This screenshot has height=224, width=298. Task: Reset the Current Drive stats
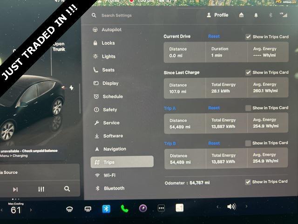[214, 36]
